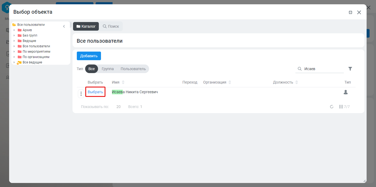Click the blue Добавить button

89,56
